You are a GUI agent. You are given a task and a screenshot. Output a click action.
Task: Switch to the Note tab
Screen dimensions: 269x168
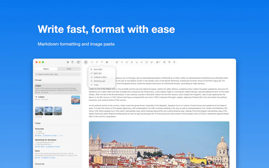coord(69,69)
